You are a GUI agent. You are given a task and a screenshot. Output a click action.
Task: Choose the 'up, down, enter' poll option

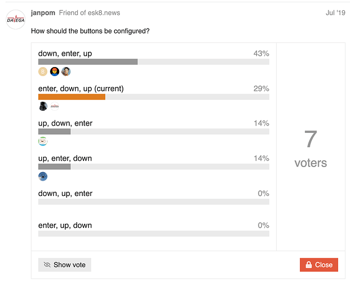click(65, 123)
